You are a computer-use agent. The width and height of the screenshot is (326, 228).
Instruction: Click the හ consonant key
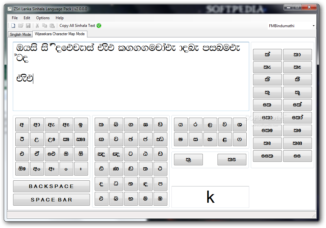210,139
